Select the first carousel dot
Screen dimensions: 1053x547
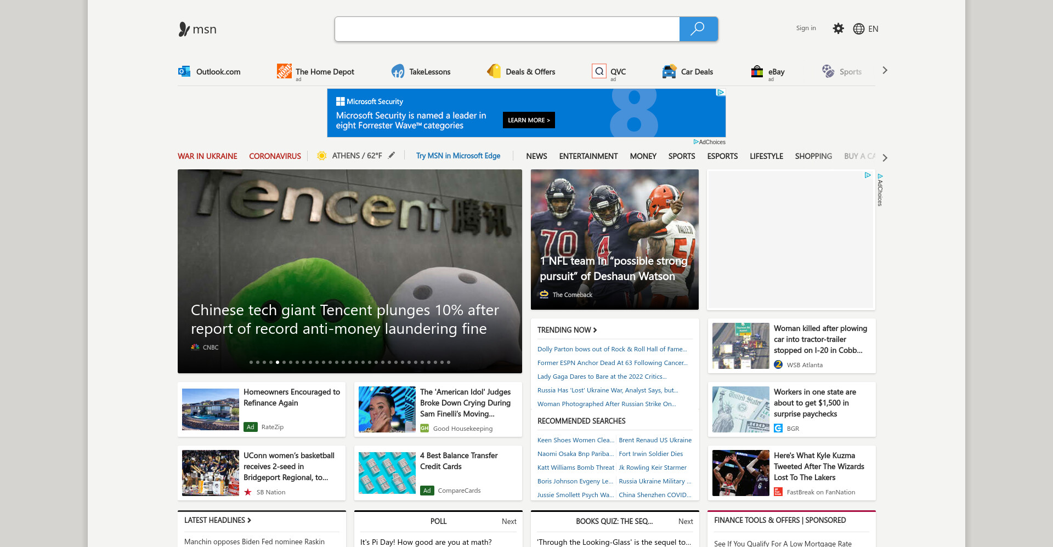251,362
